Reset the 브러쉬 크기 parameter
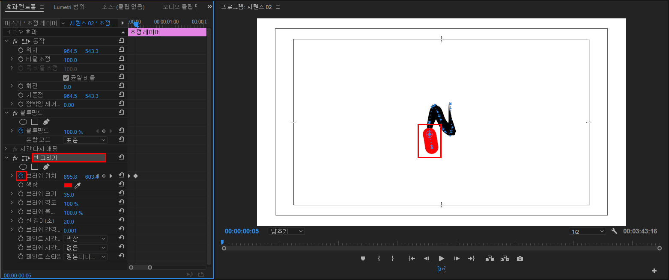669x280 pixels. (122, 194)
